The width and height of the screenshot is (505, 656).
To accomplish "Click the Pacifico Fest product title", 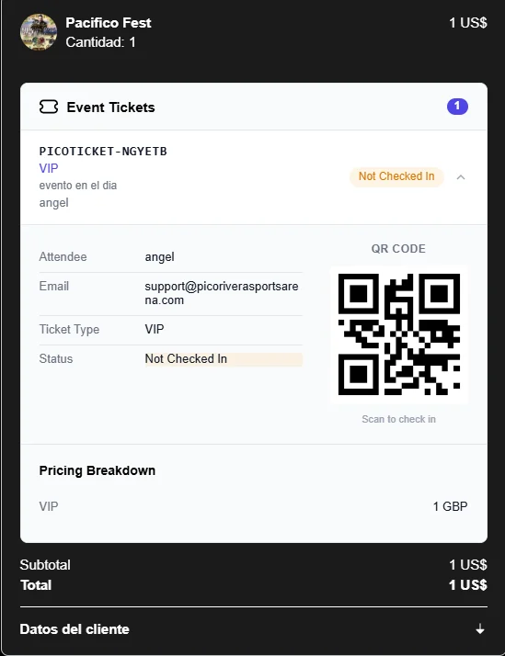I will [x=108, y=23].
